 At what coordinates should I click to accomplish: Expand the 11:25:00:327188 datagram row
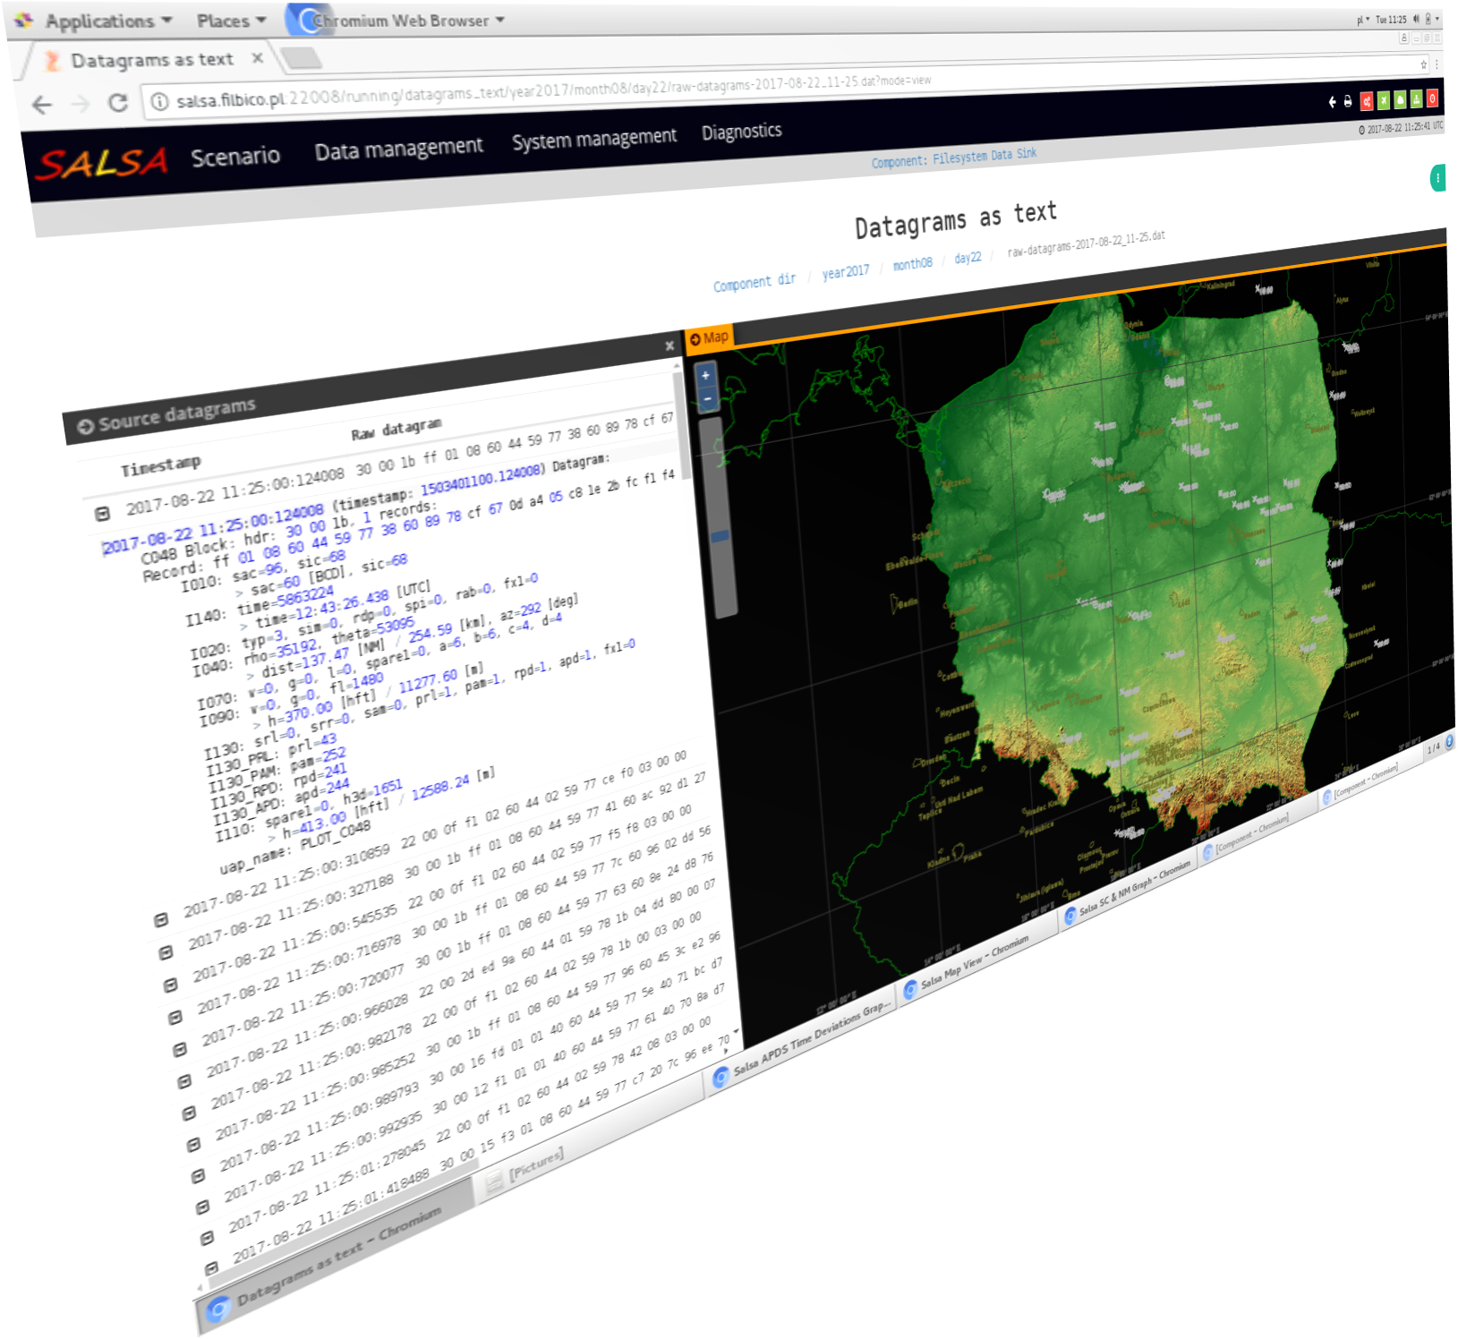[166, 952]
